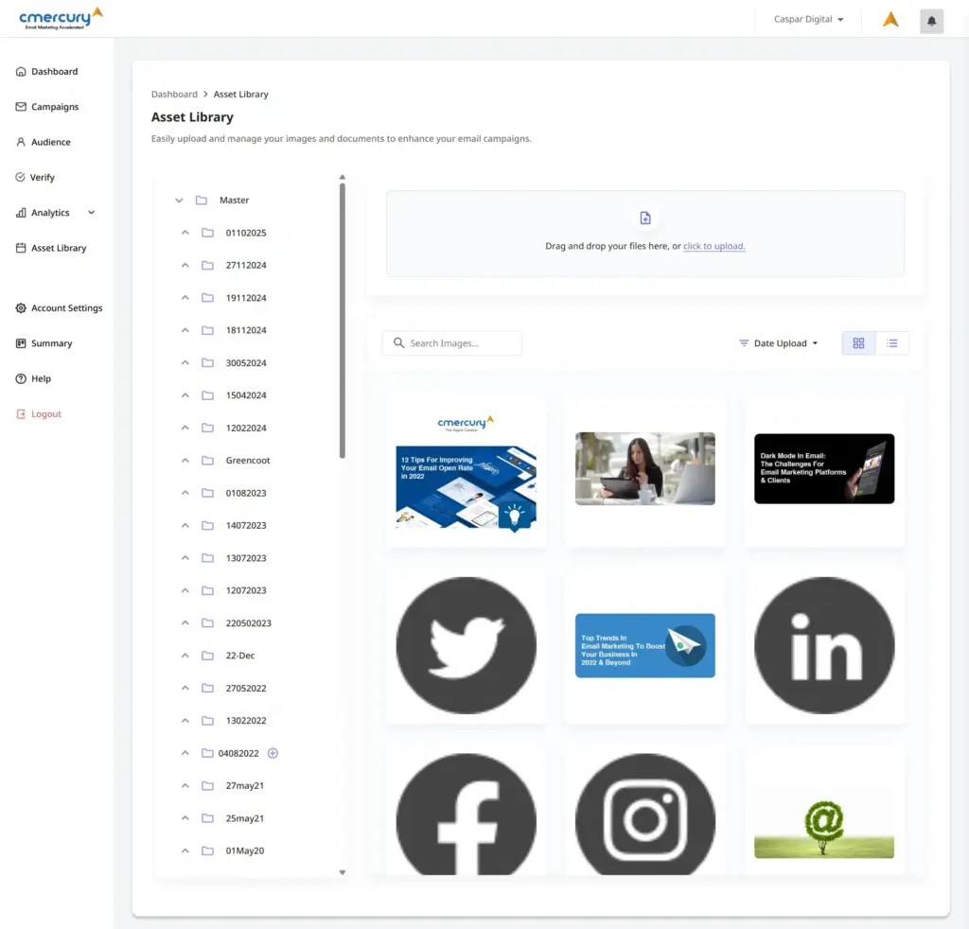
Task: Select the LinkedIn logo image
Action: coord(824,645)
